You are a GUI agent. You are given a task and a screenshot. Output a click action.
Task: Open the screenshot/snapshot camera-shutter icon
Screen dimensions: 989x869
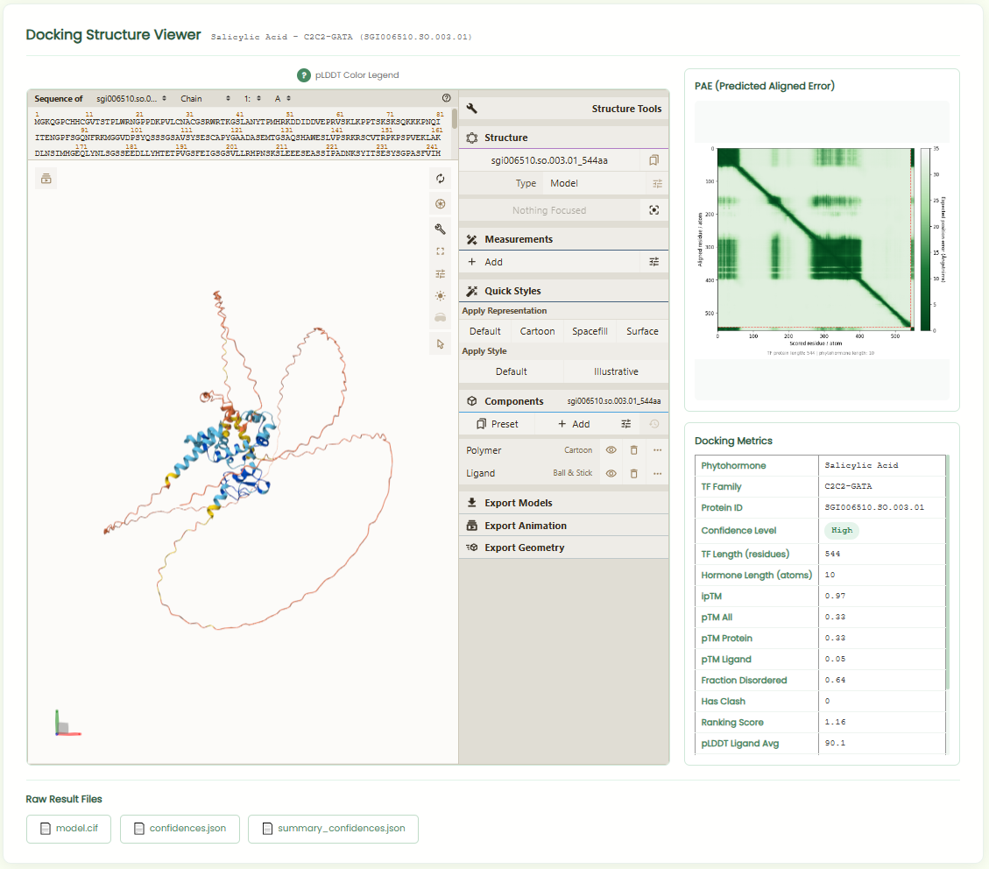click(x=441, y=204)
